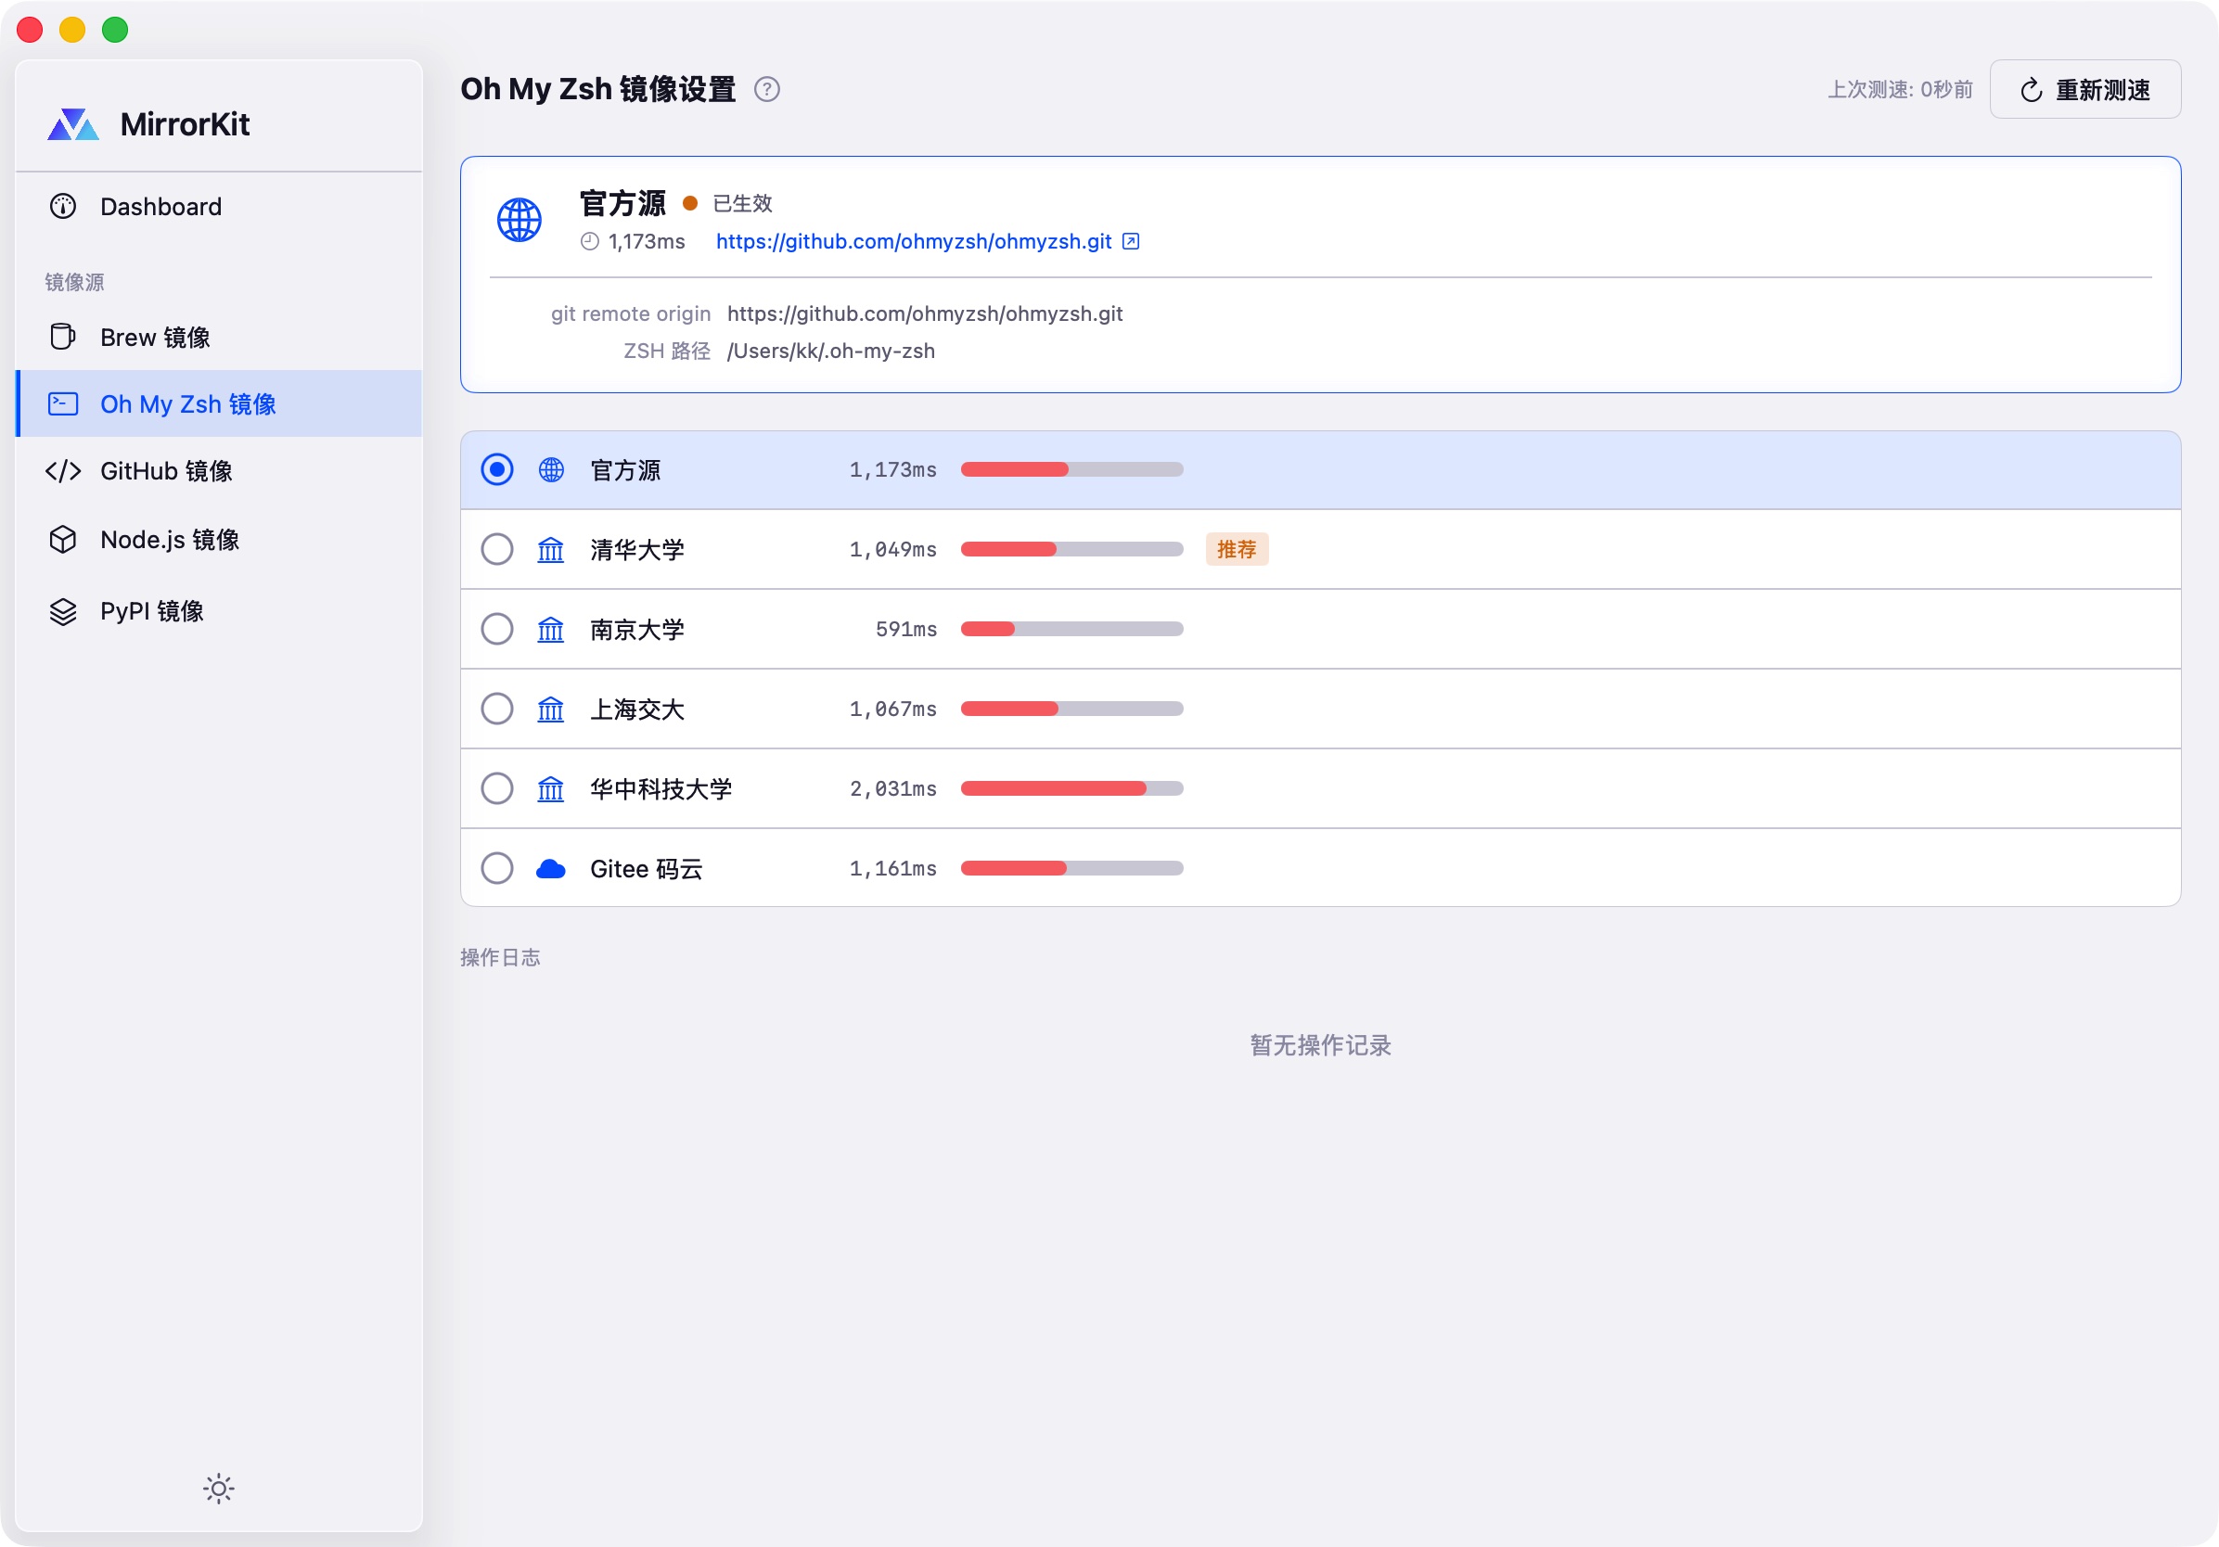This screenshot has height=1547, width=2219.
Task: Click the git remote origin URL value
Action: pyautogui.click(x=925, y=314)
